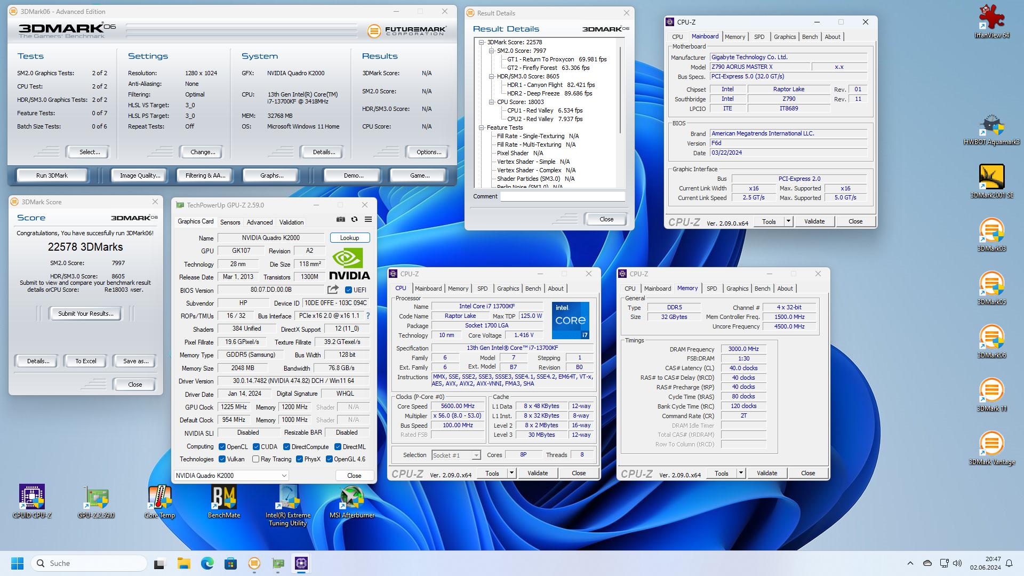The height and width of the screenshot is (576, 1024).
Task: Toggle UEFI checkbox in GPU-Z
Action: tap(348, 290)
